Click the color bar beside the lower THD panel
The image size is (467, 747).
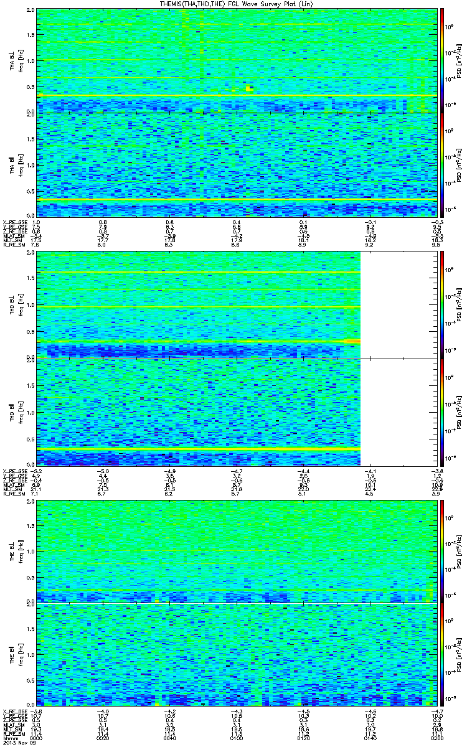click(x=442, y=413)
